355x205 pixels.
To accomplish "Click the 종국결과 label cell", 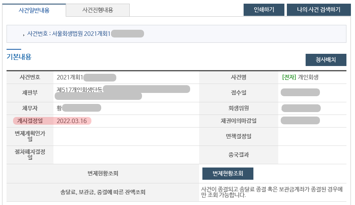I will (239, 155).
